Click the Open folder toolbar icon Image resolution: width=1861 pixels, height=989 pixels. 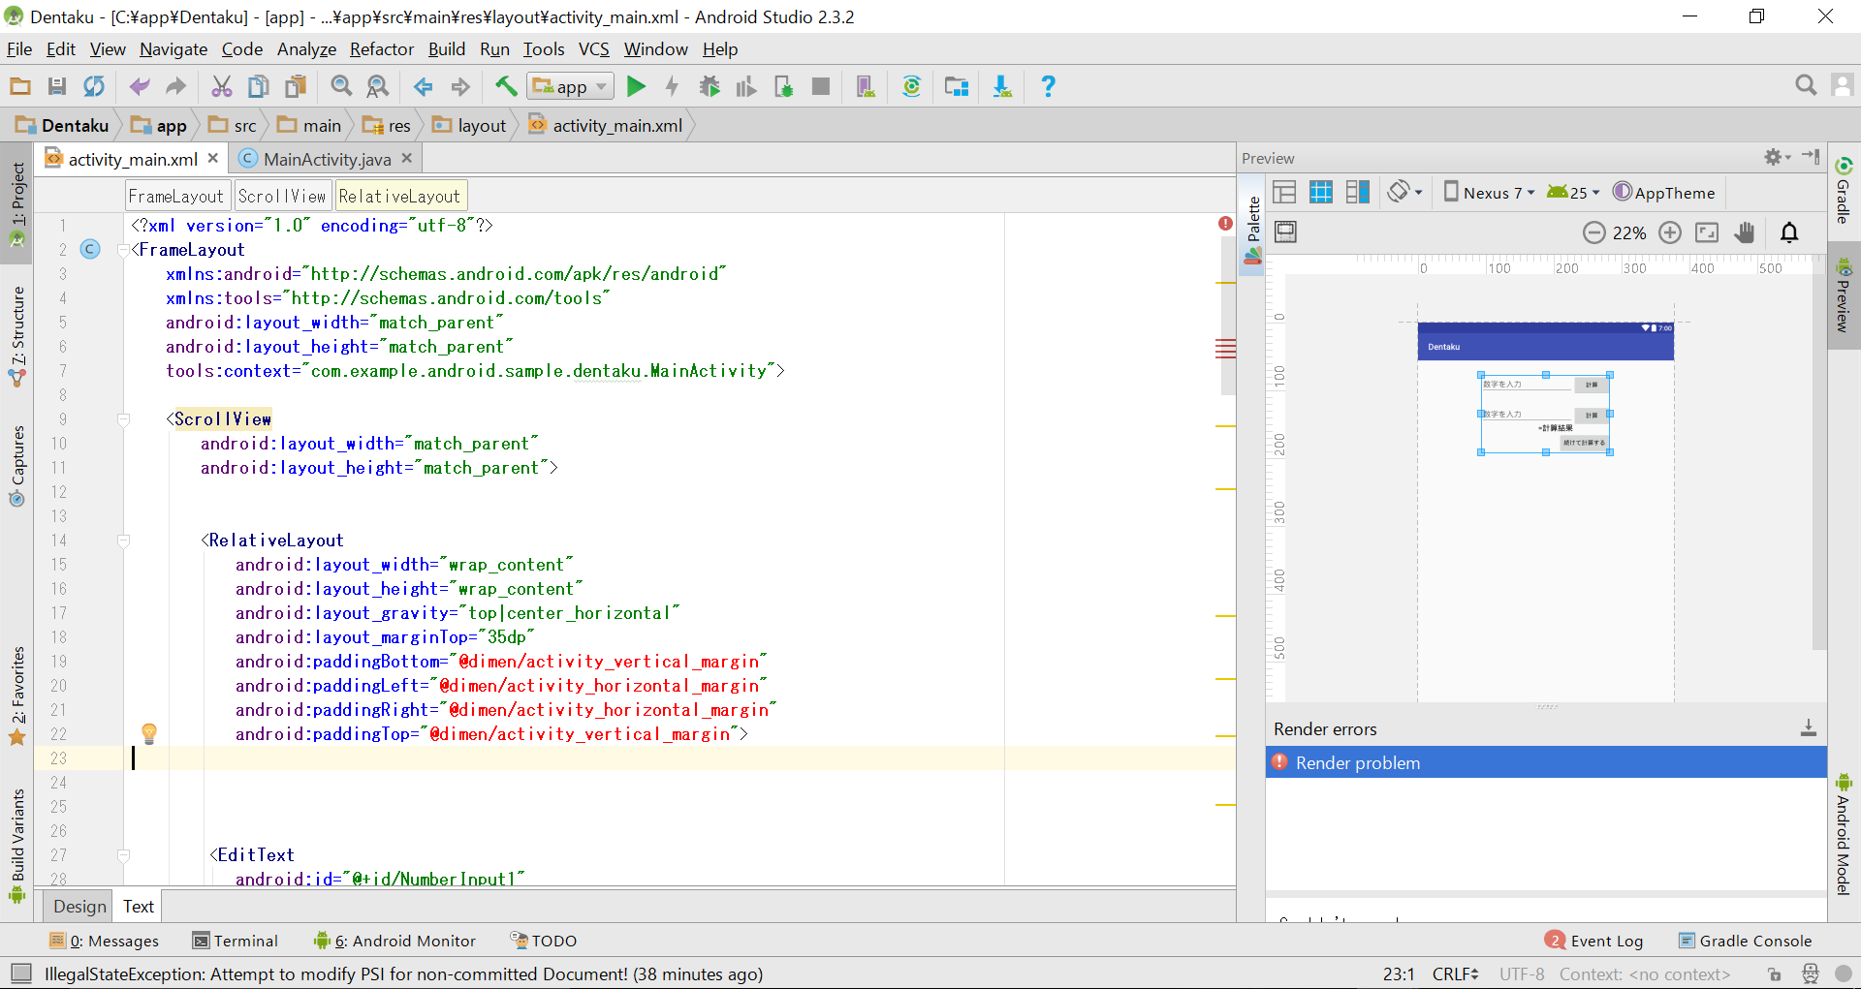coord(20,87)
